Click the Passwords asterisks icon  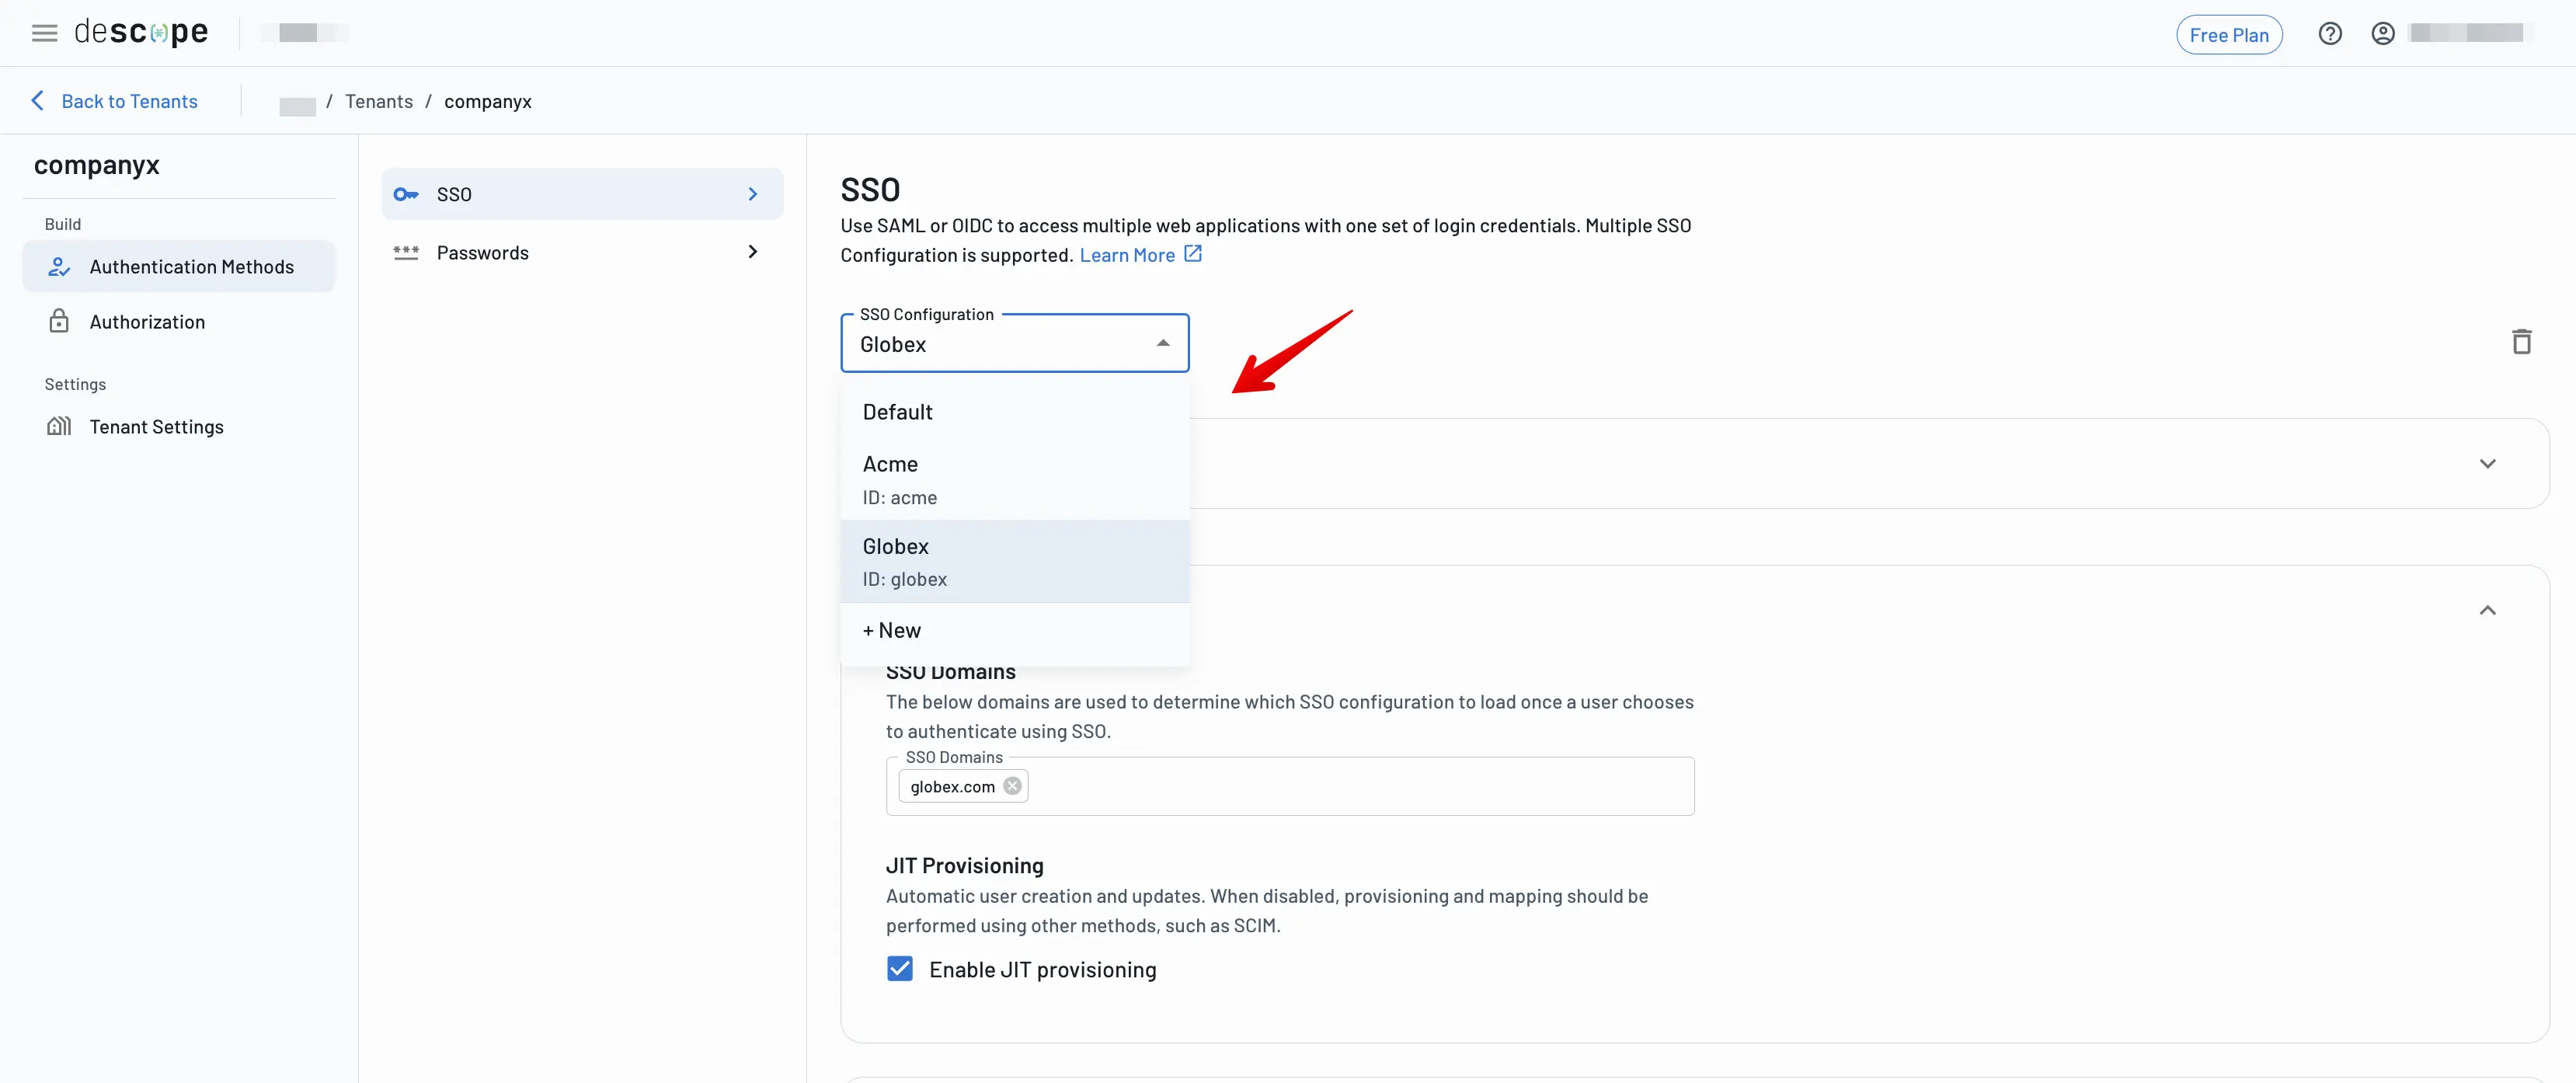point(406,252)
